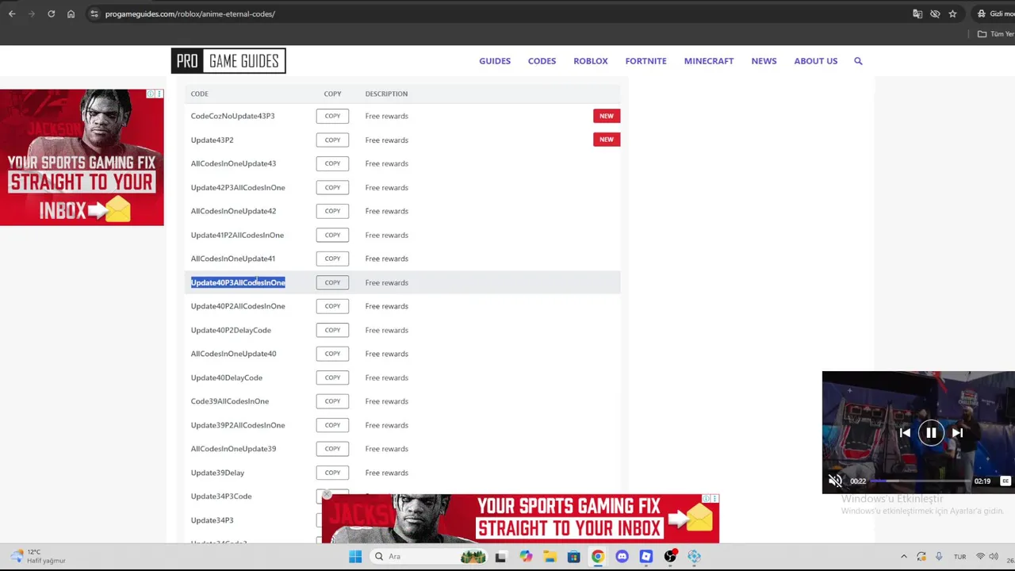Viewport: 1015px width, 571px height.
Task: Open Task View from the taskbar
Action: tap(500, 557)
